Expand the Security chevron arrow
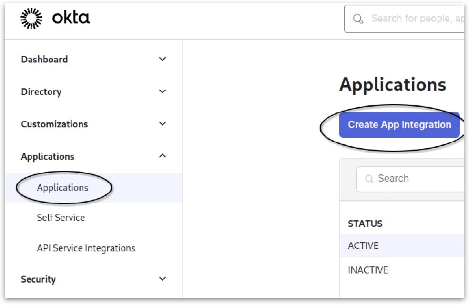The width and height of the screenshot is (469, 305). pyautogui.click(x=163, y=279)
